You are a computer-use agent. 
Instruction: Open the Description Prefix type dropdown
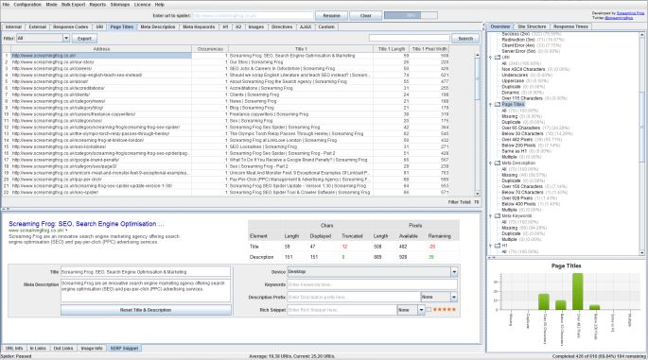[439, 298]
